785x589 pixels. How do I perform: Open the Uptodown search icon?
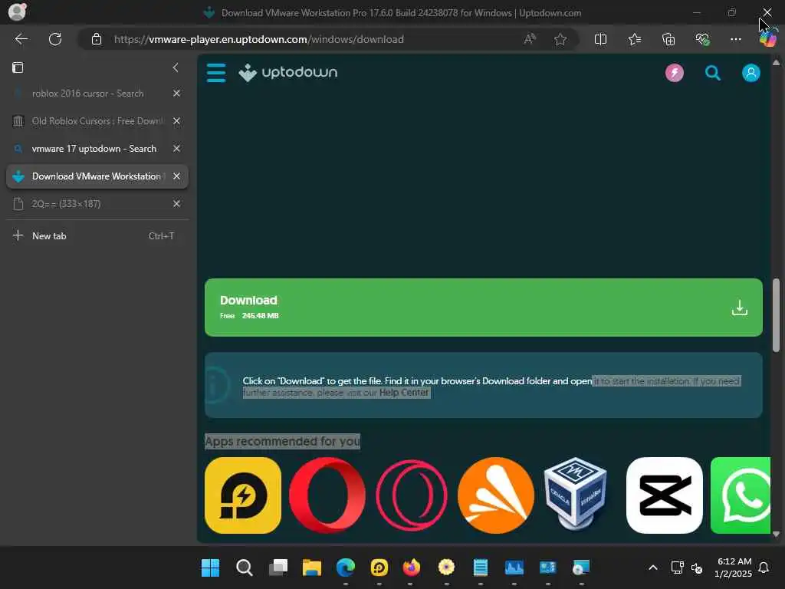click(713, 73)
